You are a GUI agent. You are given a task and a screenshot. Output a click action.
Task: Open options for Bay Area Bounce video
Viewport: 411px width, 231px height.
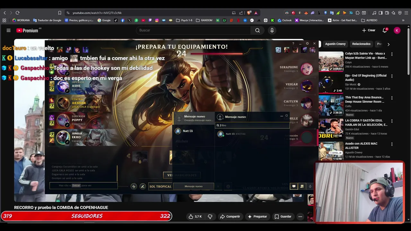click(x=392, y=98)
